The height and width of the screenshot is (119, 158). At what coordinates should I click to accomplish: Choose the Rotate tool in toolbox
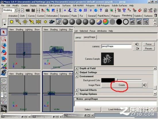click(x=4, y=52)
